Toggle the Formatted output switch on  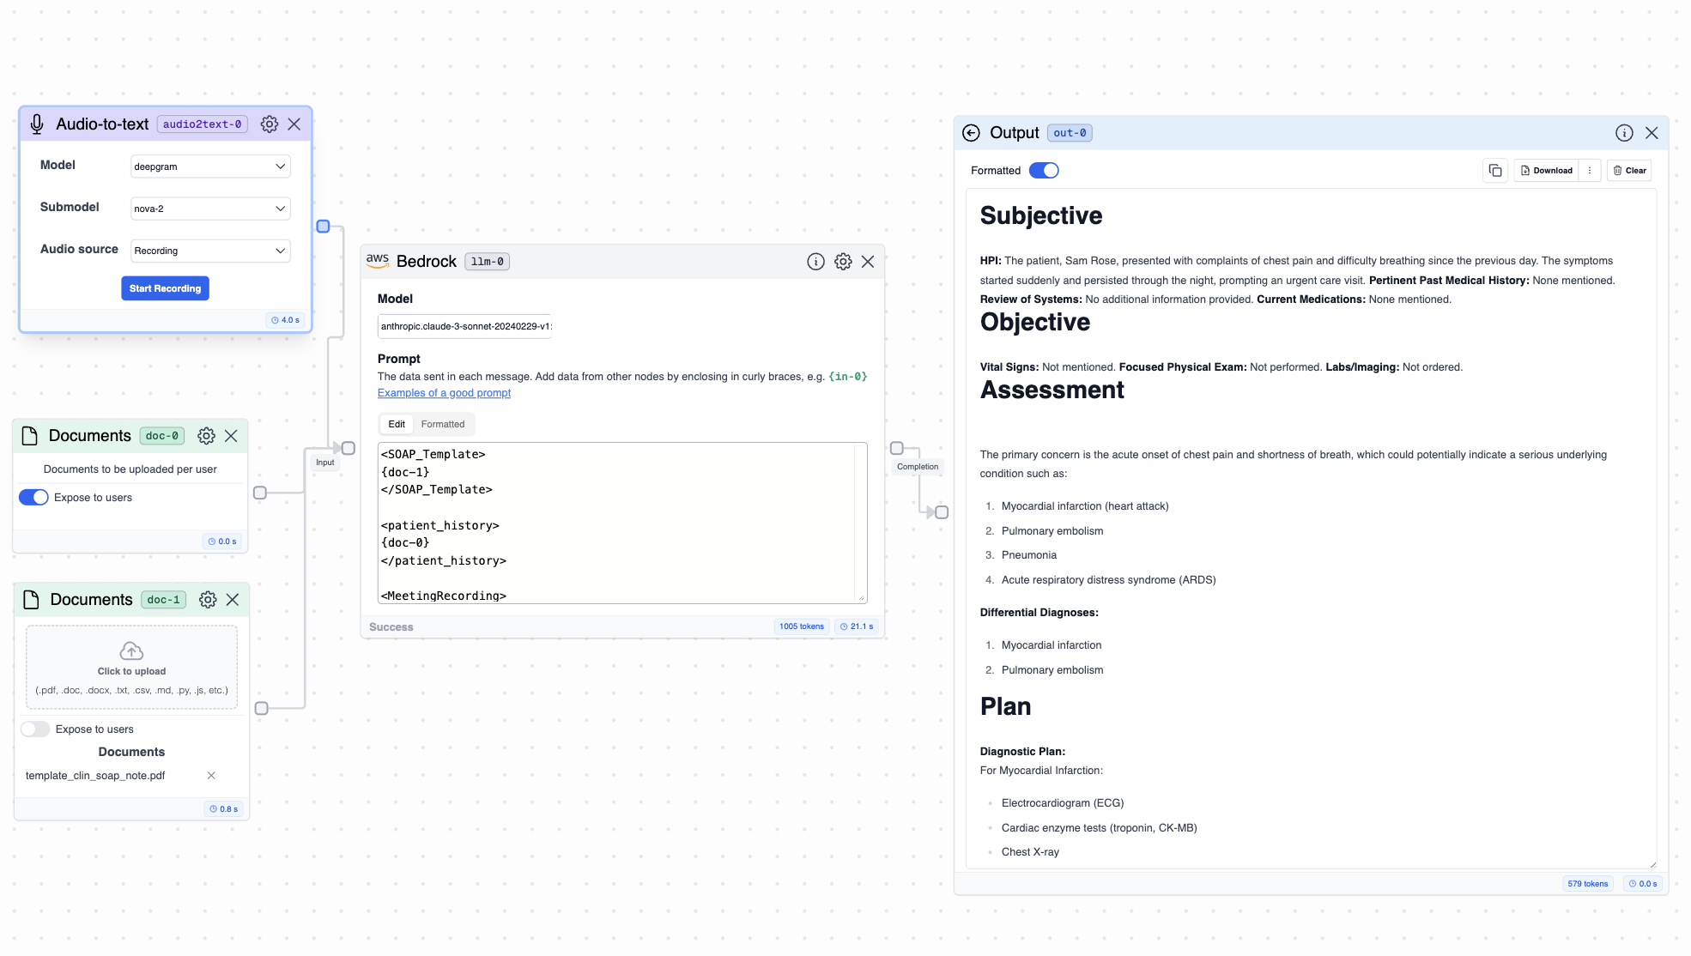click(1043, 171)
